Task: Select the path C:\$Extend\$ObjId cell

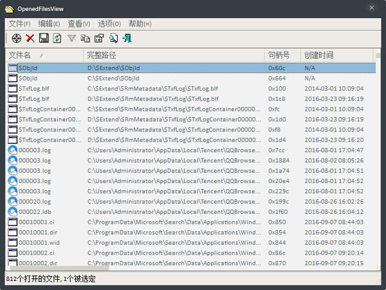Action: 113,78
